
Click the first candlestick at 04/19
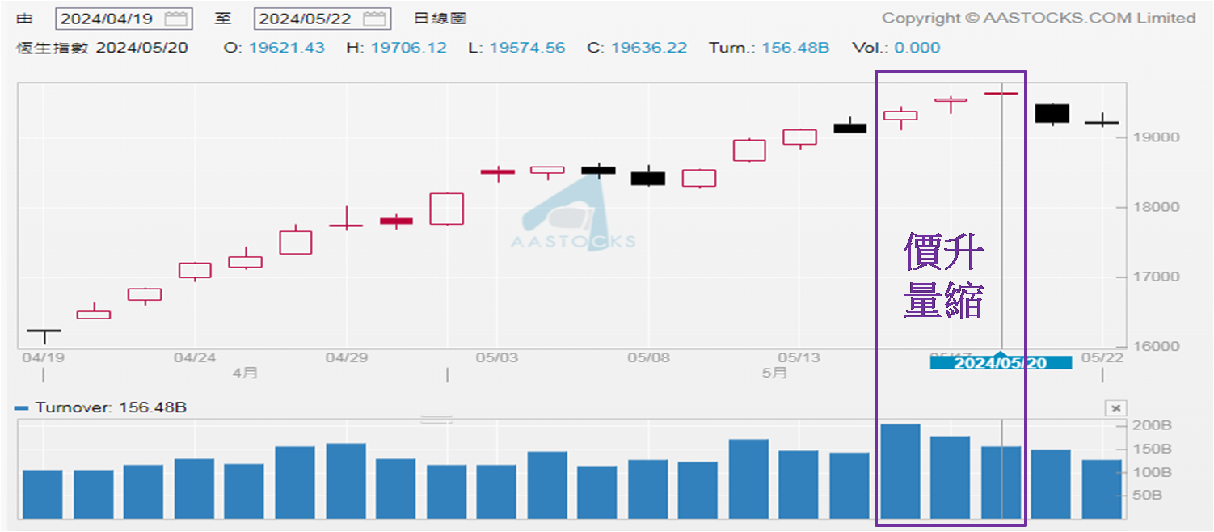(43, 331)
